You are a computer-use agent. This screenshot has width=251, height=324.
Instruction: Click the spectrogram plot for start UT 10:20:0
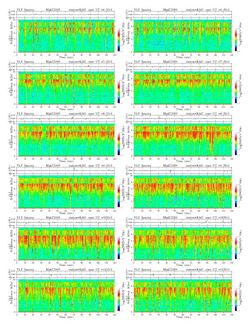[66, 244]
